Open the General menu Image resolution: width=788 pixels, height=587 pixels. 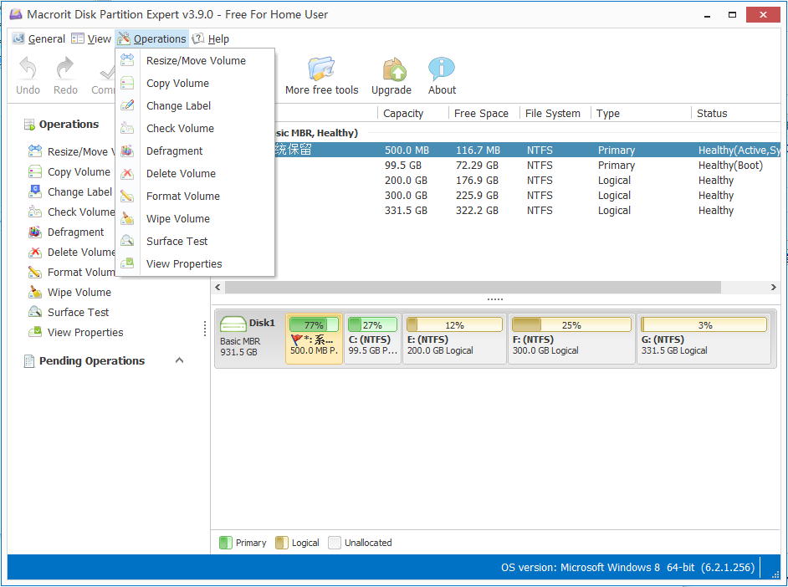pyautogui.click(x=38, y=38)
